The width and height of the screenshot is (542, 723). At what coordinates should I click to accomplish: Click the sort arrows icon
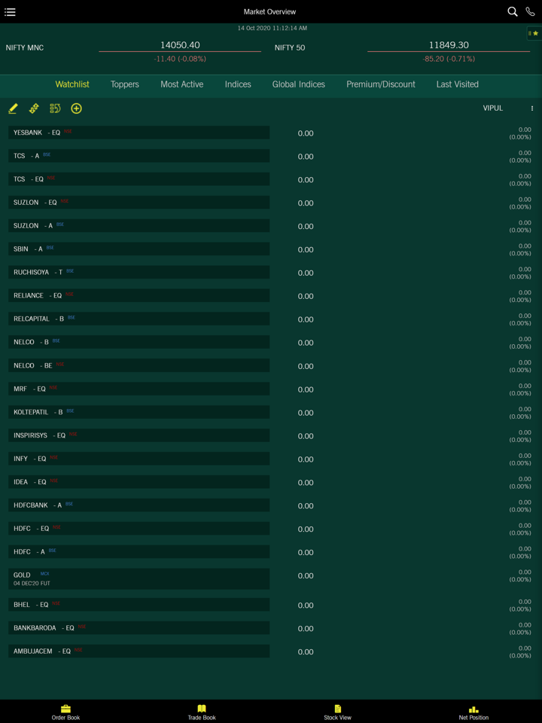[x=34, y=108]
